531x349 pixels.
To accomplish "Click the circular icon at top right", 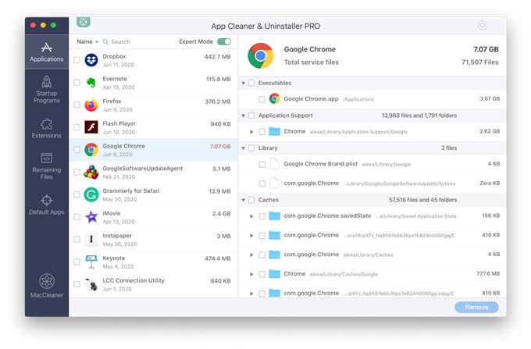I will pos(483,25).
